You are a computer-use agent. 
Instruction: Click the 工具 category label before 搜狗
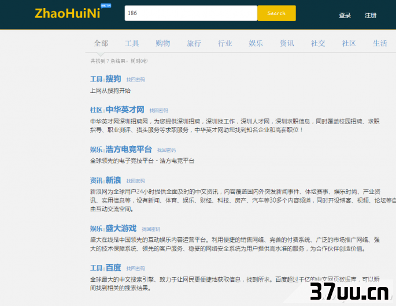96,80
